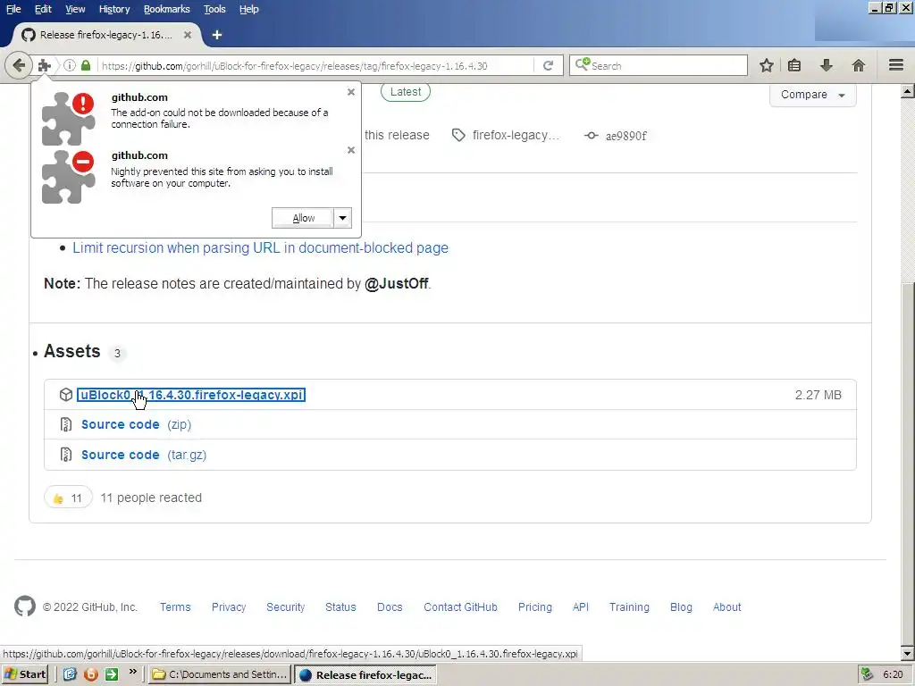The image size is (915, 686).
Task: Click the @JustOff mention
Action: tap(396, 283)
